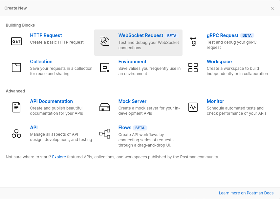Click the Collection folder icon
The image size is (280, 199).
click(x=16, y=68)
